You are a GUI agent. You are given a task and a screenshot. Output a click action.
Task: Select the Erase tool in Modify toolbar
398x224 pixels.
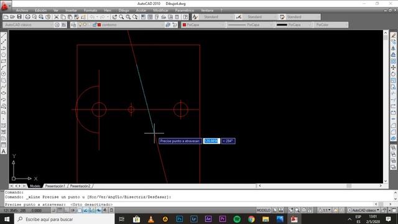pyautogui.click(x=393, y=35)
